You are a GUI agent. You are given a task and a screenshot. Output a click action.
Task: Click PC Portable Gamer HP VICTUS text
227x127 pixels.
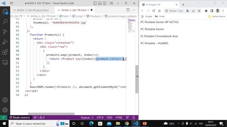coord(159,22)
